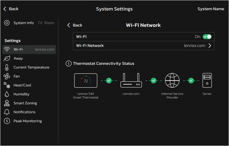Click the Lennox S40 thermostat image
The width and height of the screenshot is (229, 146).
(86, 81)
